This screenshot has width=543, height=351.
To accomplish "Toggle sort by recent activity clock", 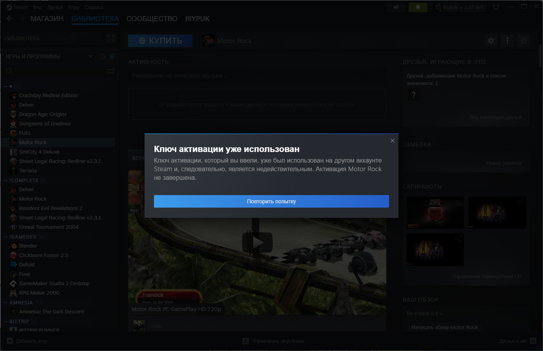I will pos(102,56).
